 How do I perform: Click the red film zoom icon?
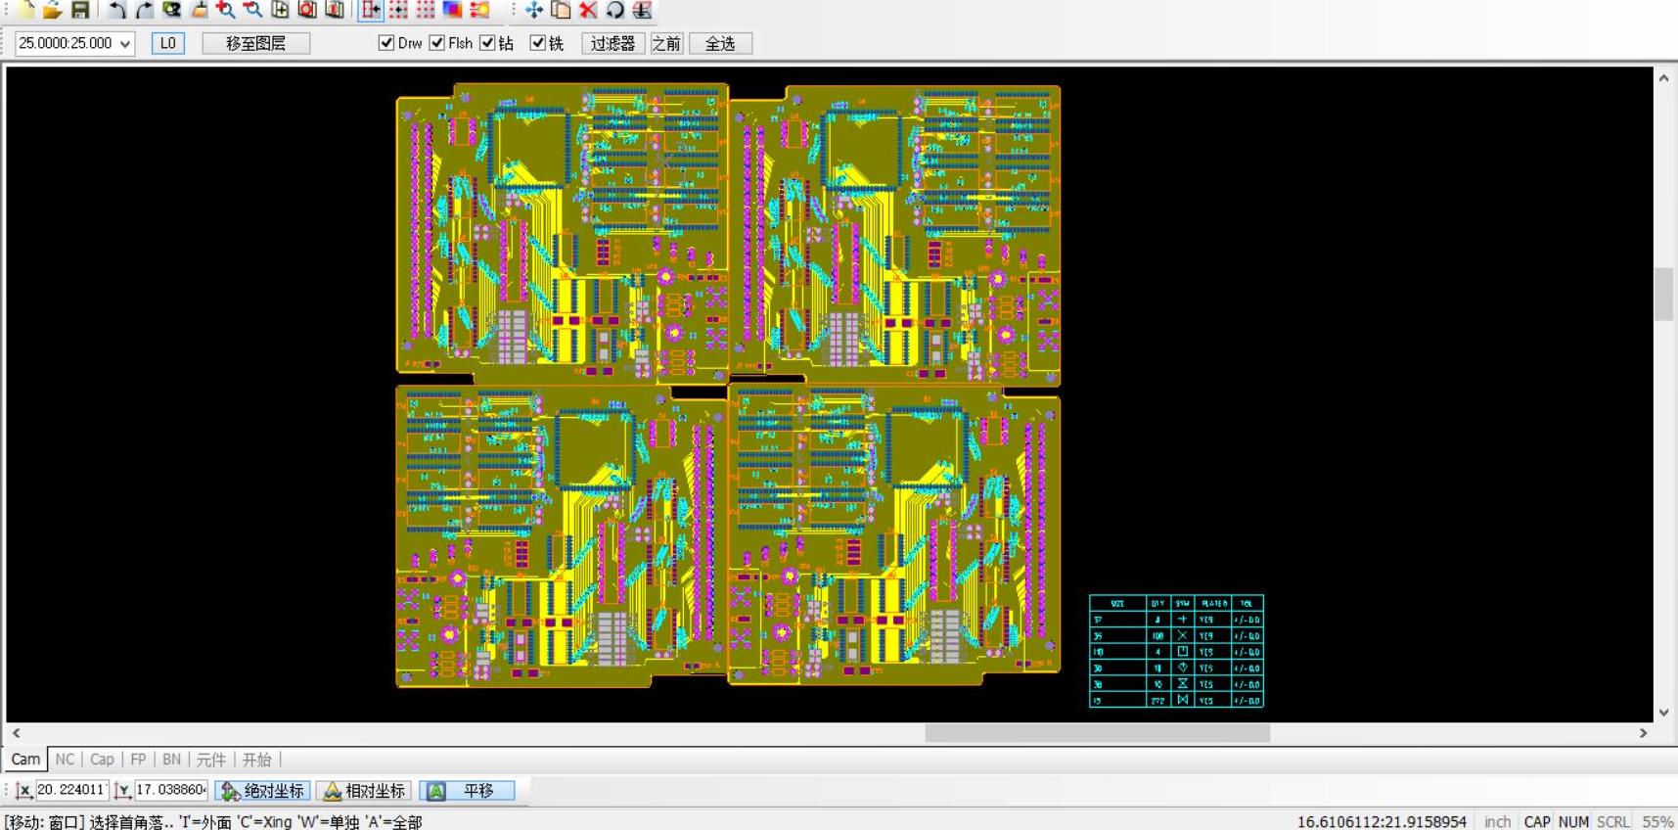click(307, 10)
